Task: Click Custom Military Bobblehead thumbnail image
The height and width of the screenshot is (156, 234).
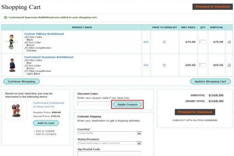Action: pos(11,42)
